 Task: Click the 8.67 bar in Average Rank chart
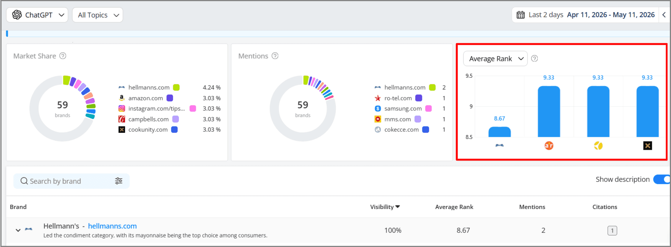tap(499, 132)
